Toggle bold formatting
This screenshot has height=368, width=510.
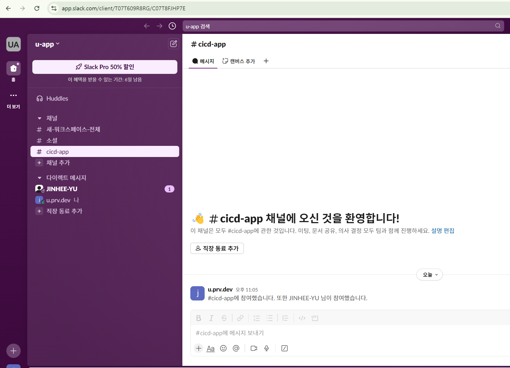click(x=199, y=318)
